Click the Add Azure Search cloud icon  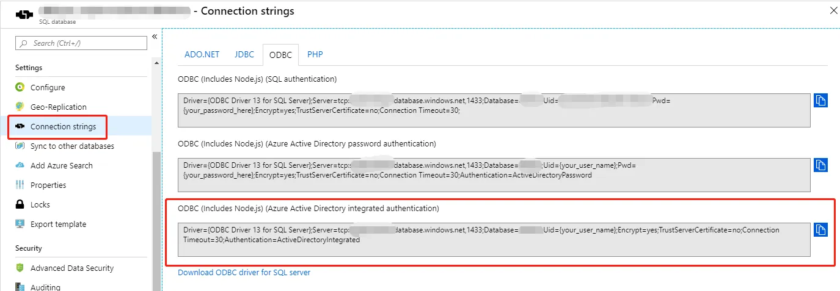(20, 165)
